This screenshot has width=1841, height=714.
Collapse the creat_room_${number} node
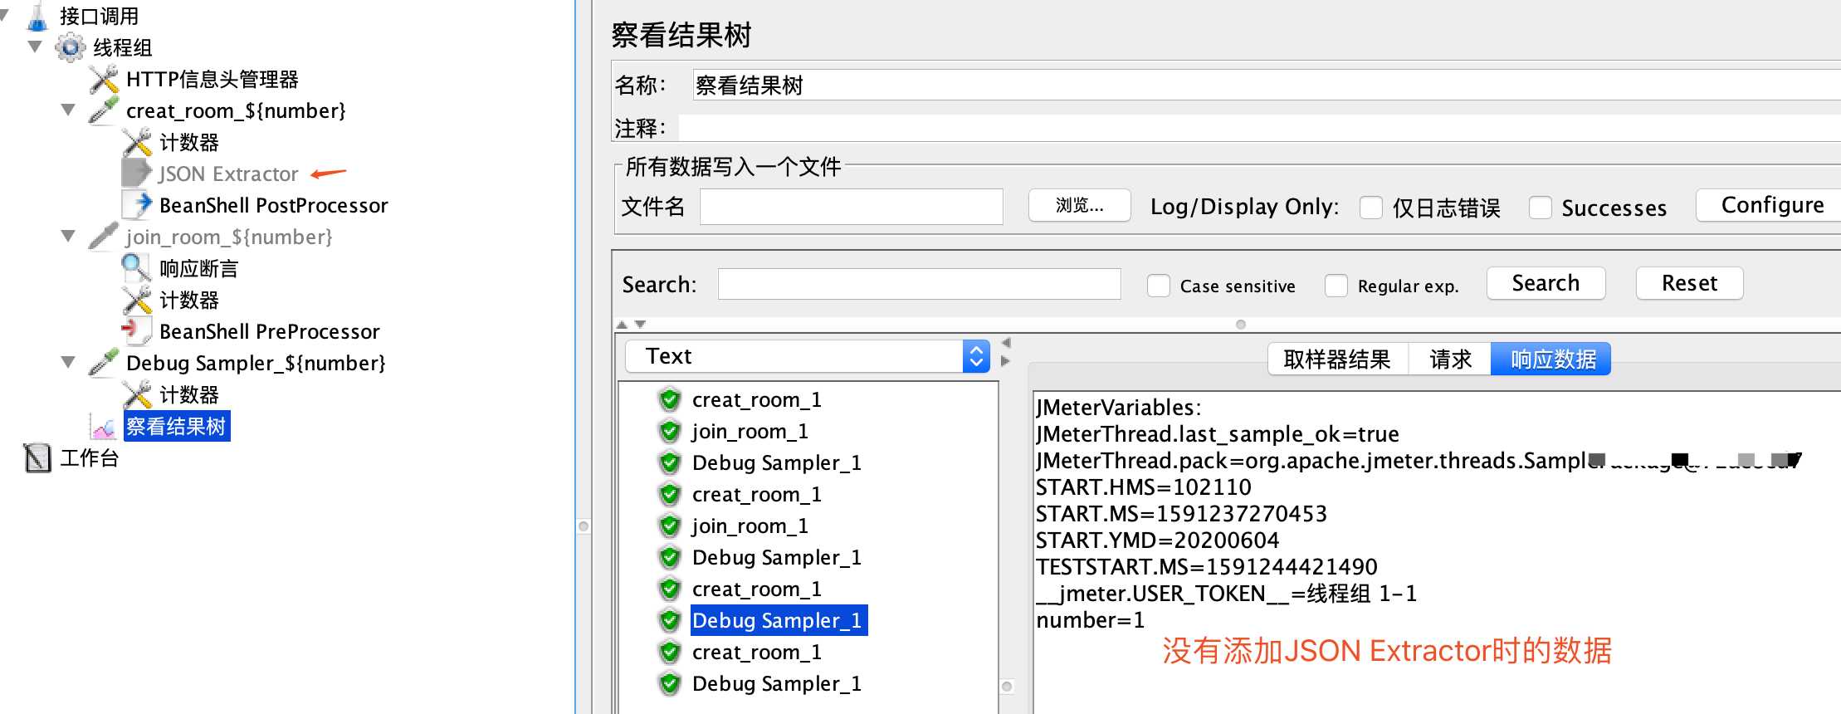(69, 110)
